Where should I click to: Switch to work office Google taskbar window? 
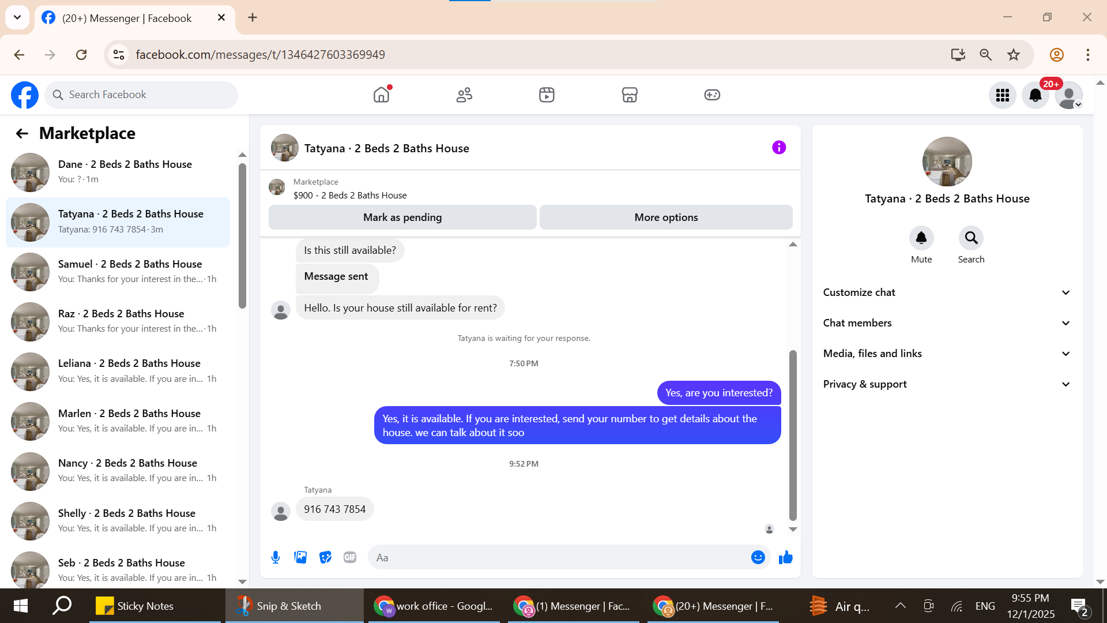434,606
